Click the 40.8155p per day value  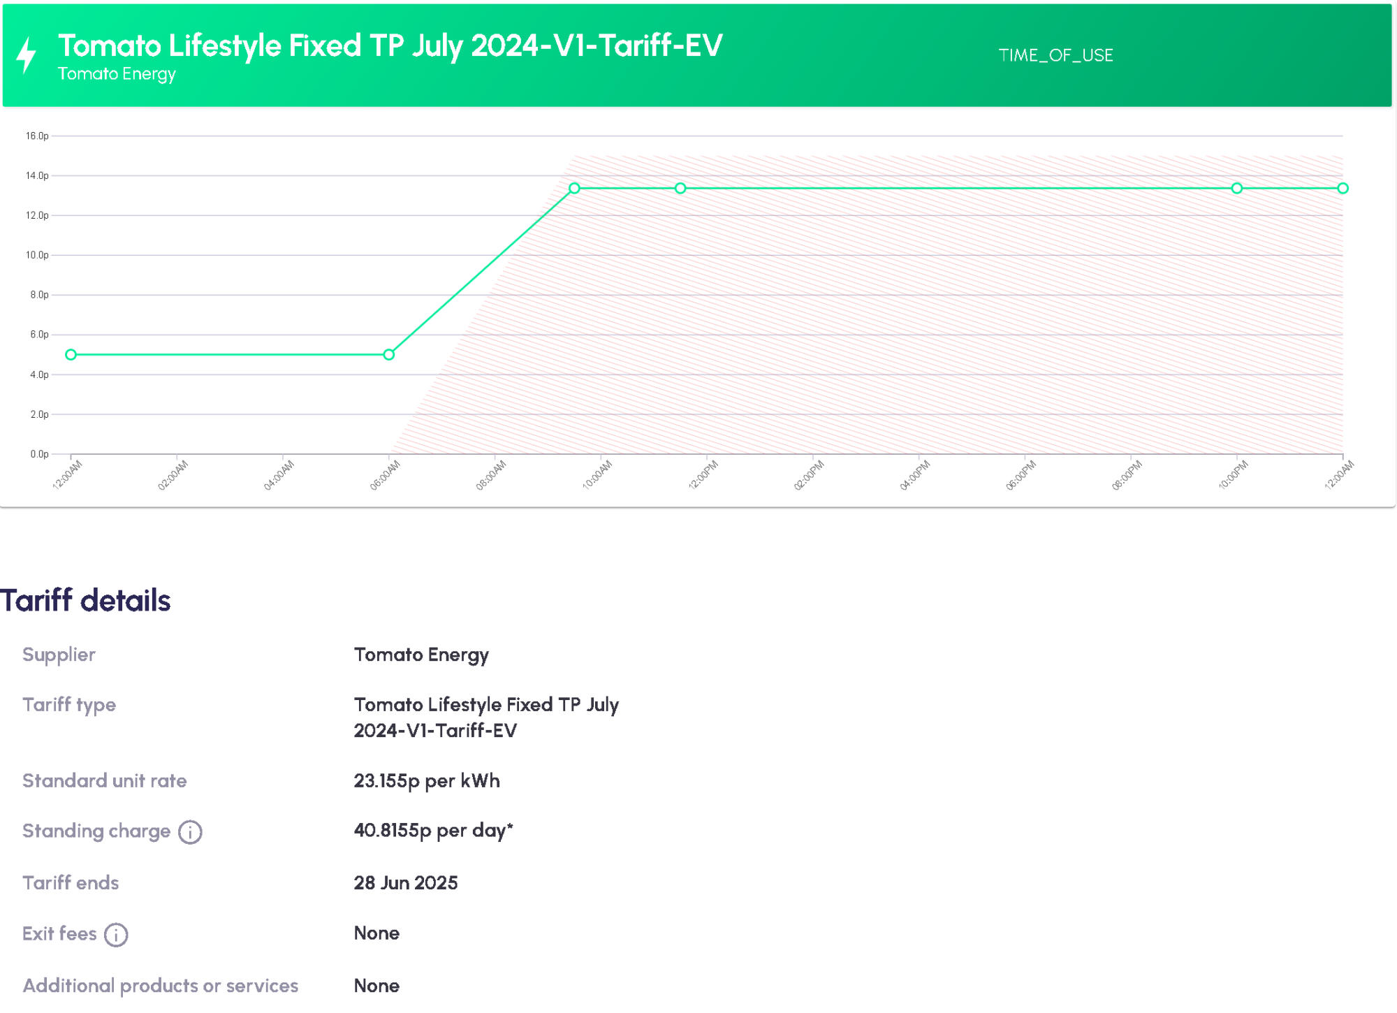pos(433,831)
